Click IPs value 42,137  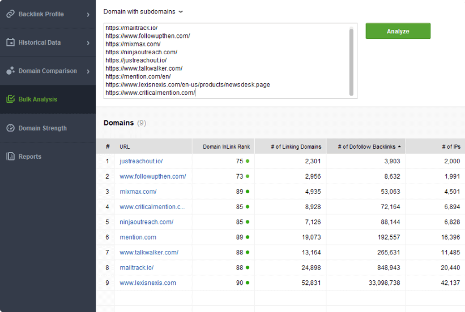coord(450,283)
